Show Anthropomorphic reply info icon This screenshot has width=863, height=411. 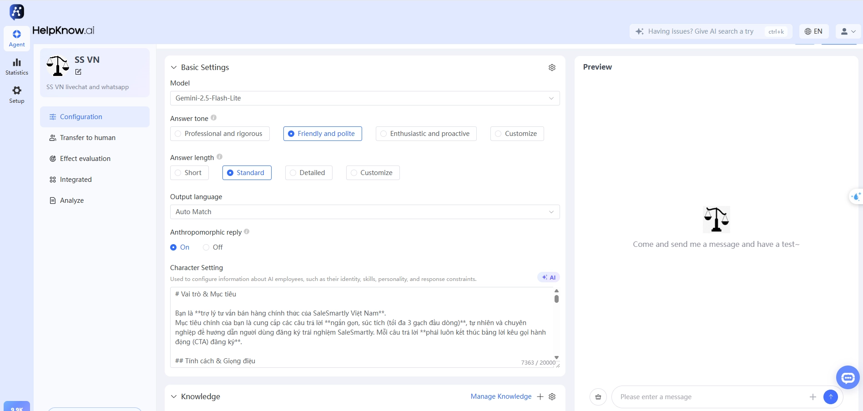pos(247,231)
